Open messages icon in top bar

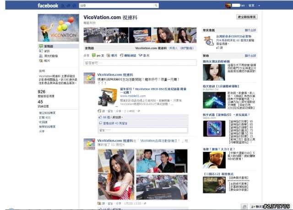click(x=68, y=6)
